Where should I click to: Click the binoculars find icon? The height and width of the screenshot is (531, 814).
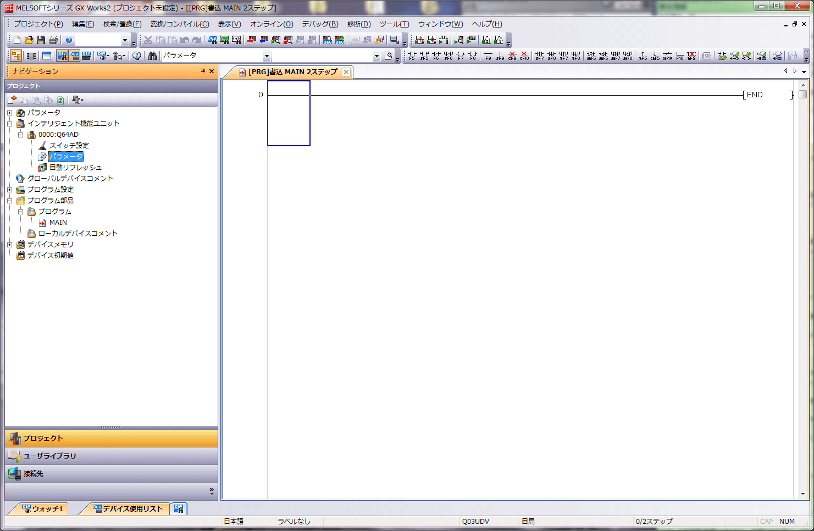pyautogui.click(x=152, y=56)
